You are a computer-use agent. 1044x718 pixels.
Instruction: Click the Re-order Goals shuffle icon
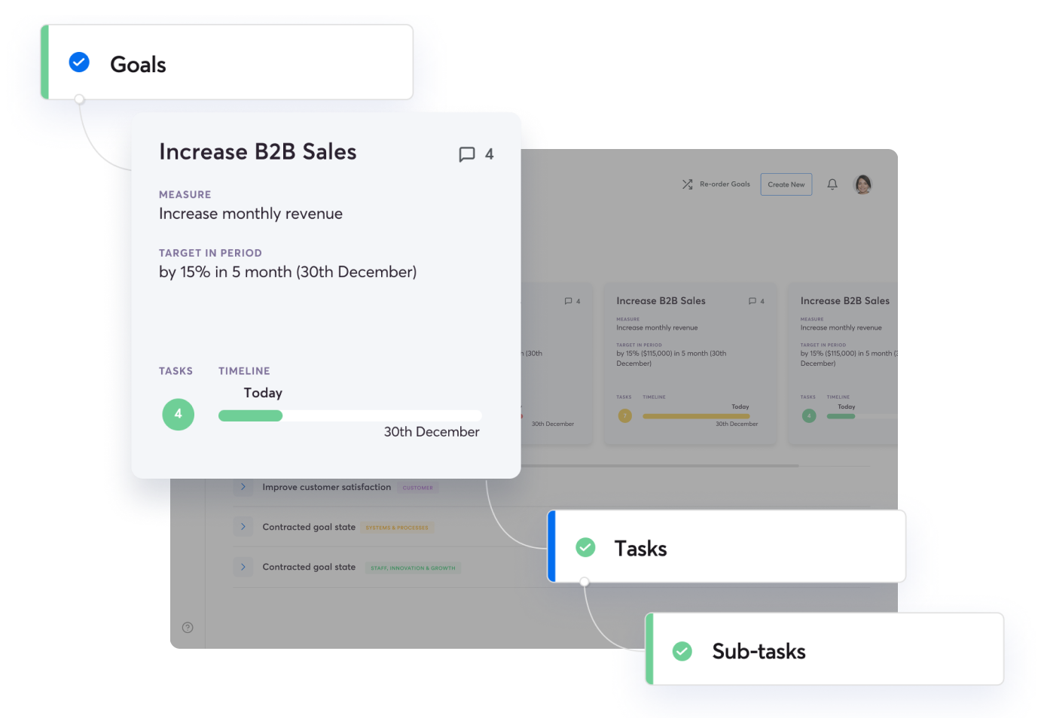tap(687, 184)
